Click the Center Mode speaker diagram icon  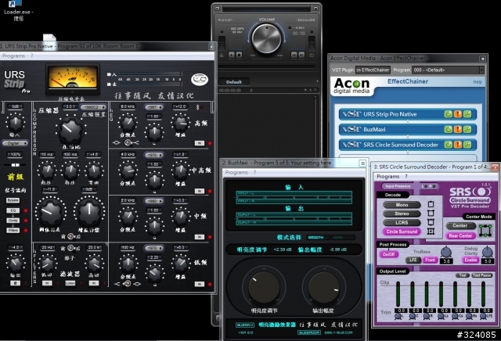click(x=485, y=231)
